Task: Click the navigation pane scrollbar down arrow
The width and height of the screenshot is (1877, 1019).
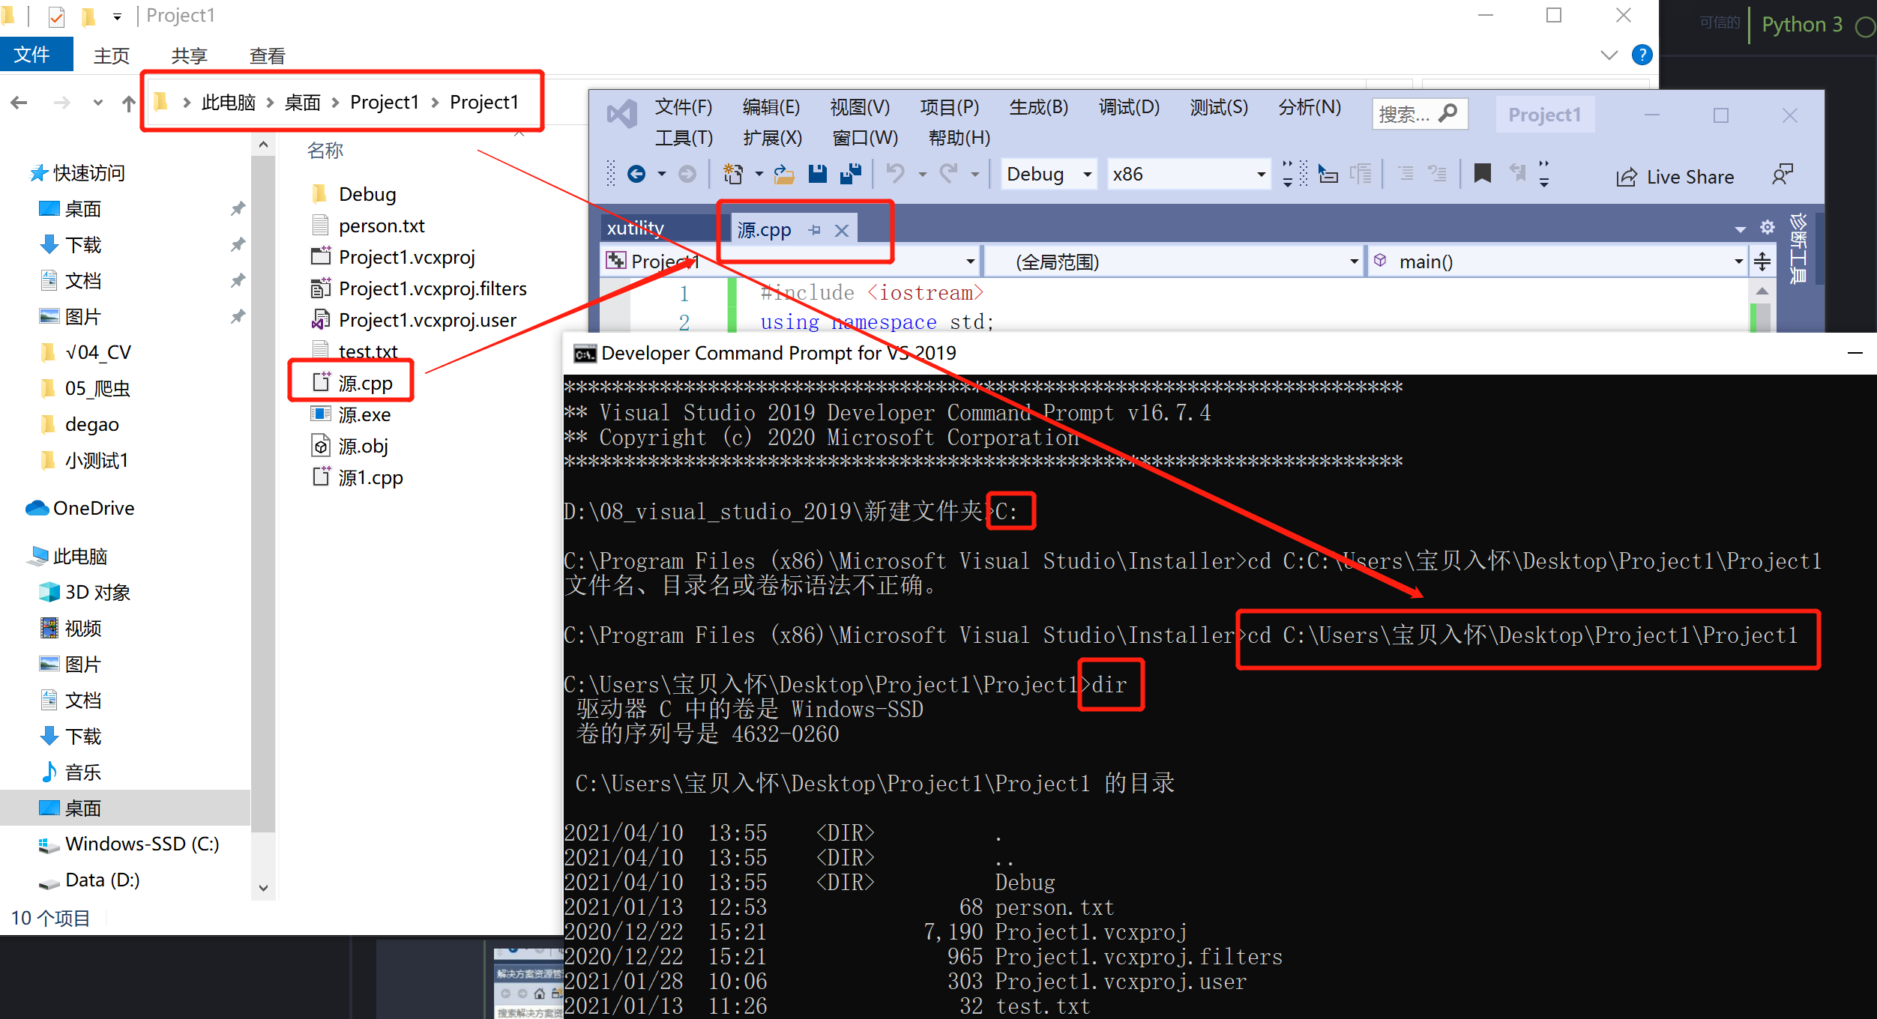Action: coord(263,888)
